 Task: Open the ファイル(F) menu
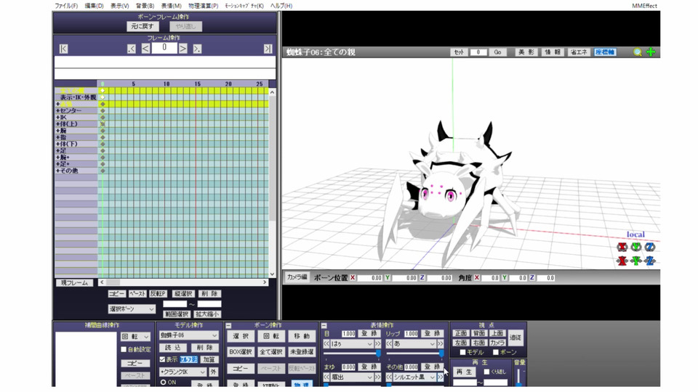click(66, 6)
